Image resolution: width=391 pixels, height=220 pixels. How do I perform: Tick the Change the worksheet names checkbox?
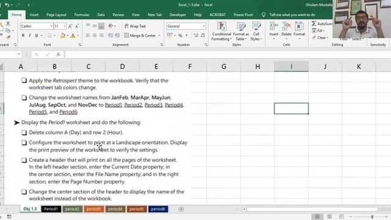coord(24,98)
